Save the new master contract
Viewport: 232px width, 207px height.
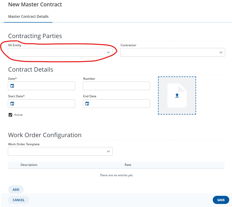(221, 200)
